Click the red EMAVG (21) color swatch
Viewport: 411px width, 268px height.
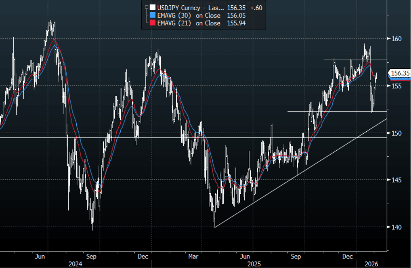point(153,23)
